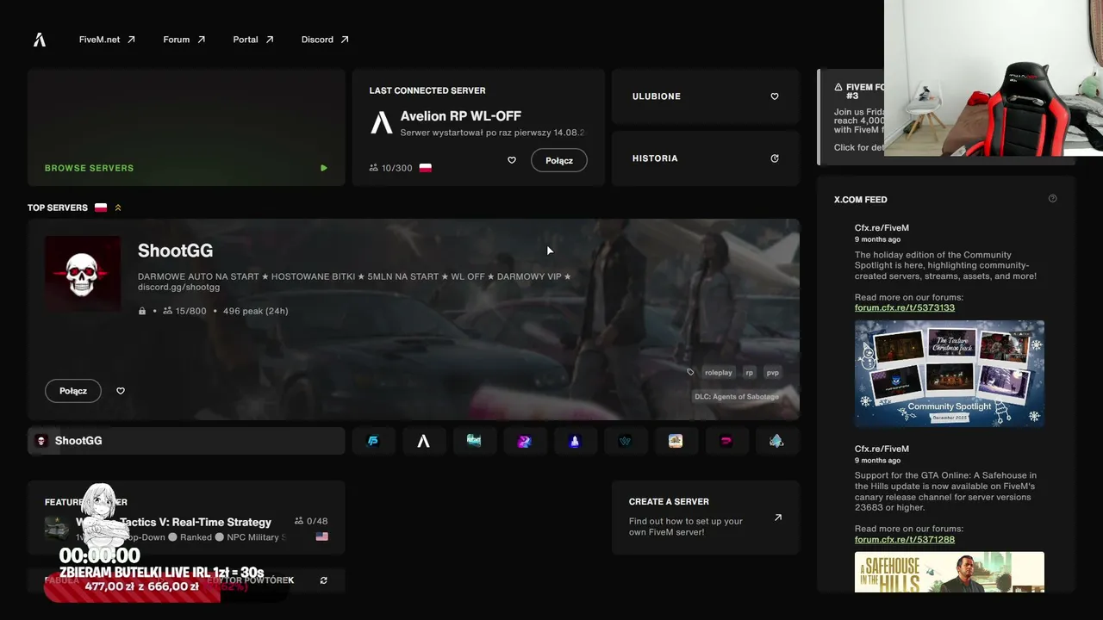Connect to ShootGG with the Połącz button
1103x620 pixels.
[72, 391]
